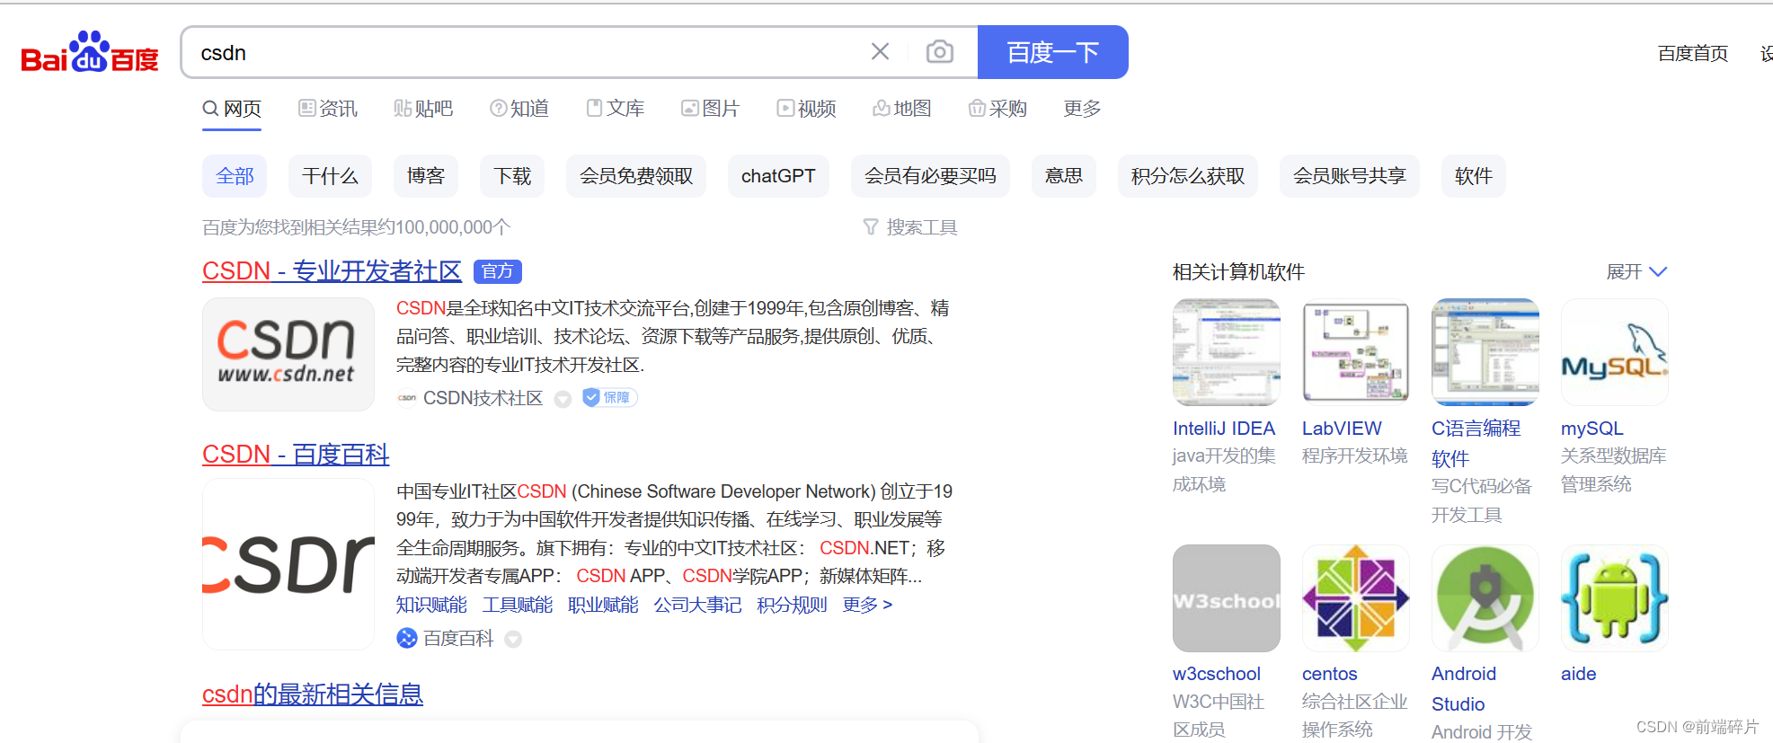The image size is (1773, 743).
Task: Open the Baidu Baike CSDN logo thumbnail
Action: (288, 564)
